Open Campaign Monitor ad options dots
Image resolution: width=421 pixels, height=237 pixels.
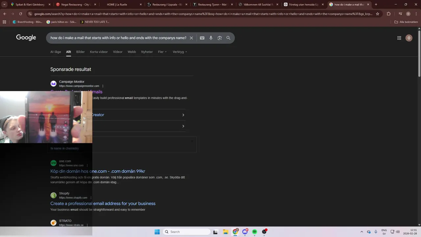tap(103, 86)
